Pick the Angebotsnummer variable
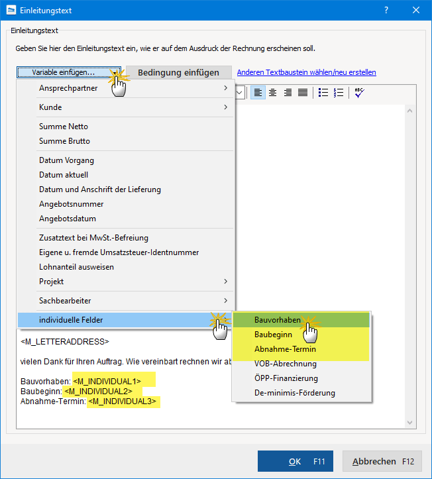 coord(71,204)
